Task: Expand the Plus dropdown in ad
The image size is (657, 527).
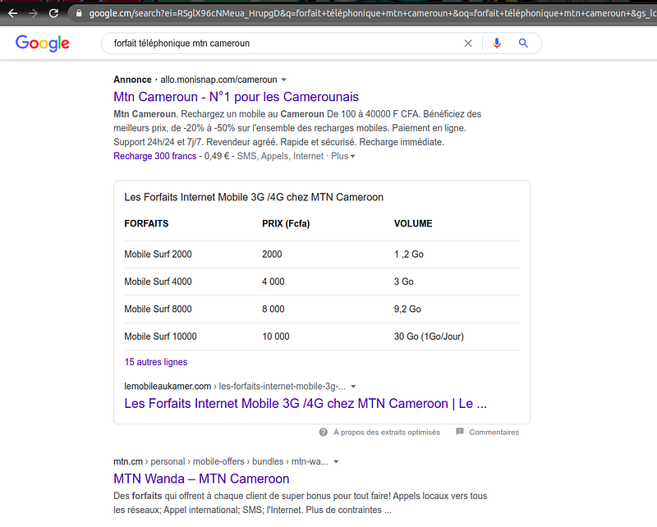Action: click(343, 156)
